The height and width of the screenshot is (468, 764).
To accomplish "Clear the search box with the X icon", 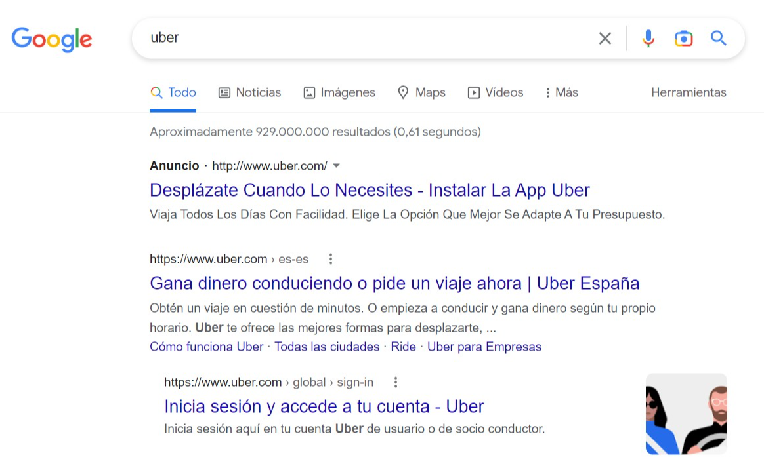I will tap(605, 38).
